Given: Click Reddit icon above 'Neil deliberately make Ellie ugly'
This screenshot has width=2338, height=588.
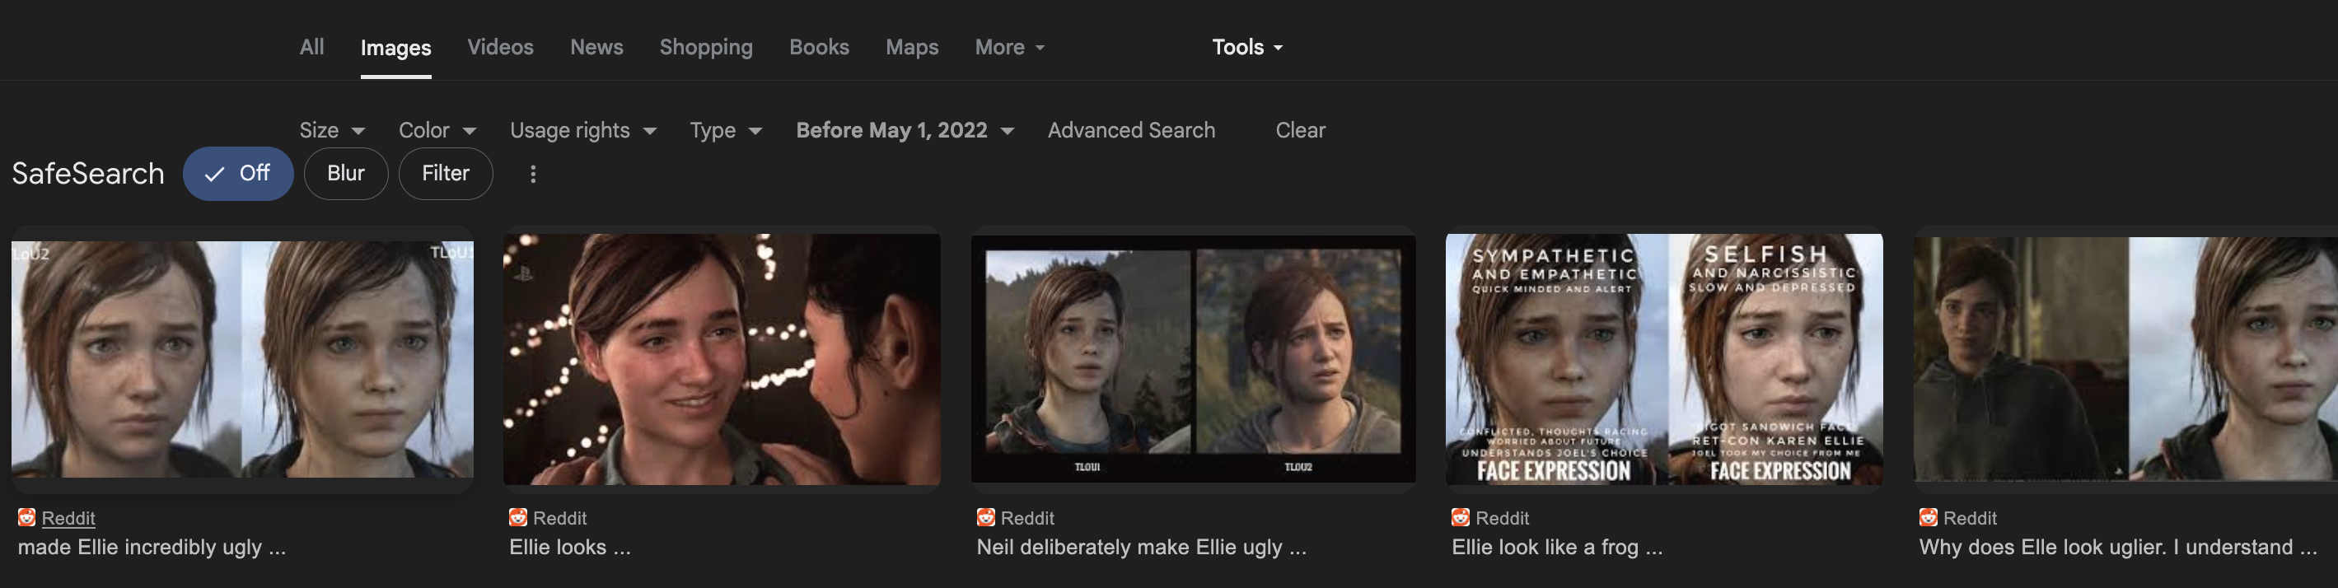Looking at the screenshot, I should click(985, 517).
